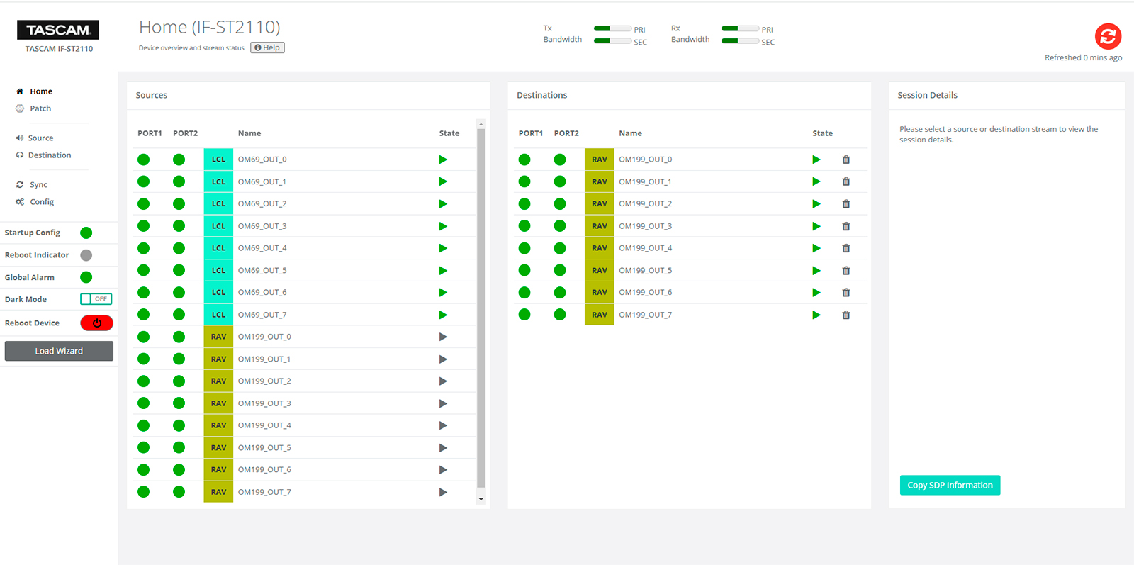1134x565 pixels.
Task: Go to Home in sidebar
Action: [x=41, y=91]
